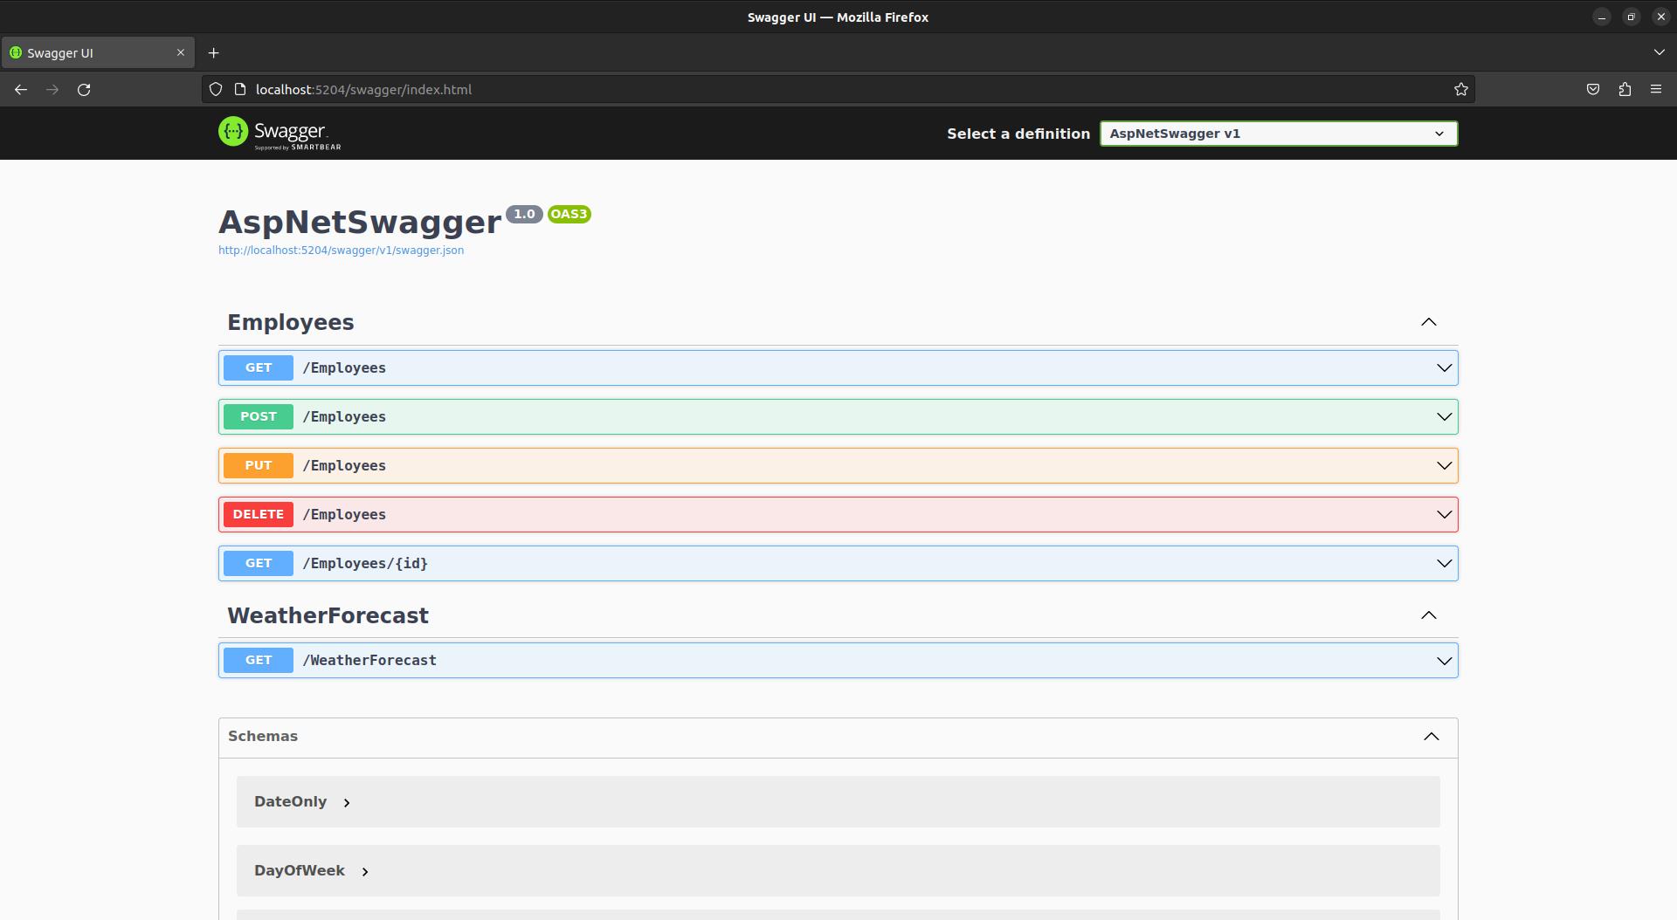Open the Pocket save icon in the toolbar

[1593, 89]
